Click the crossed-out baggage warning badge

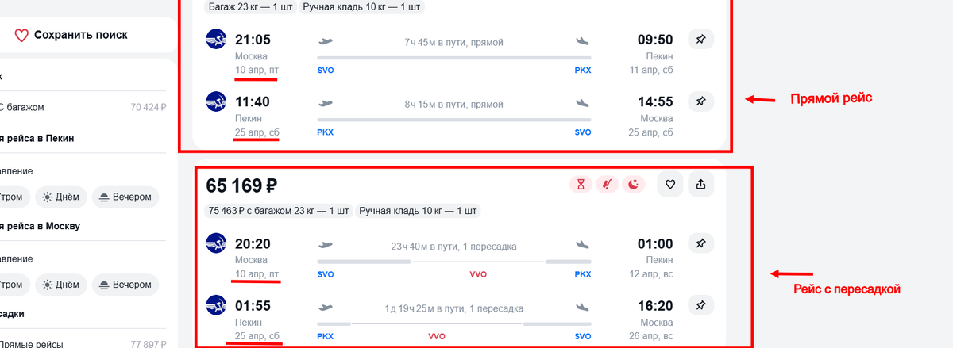[x=608, y=185]
